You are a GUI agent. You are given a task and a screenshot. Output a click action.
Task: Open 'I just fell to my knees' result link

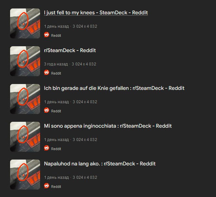click(x=96, y=13)
